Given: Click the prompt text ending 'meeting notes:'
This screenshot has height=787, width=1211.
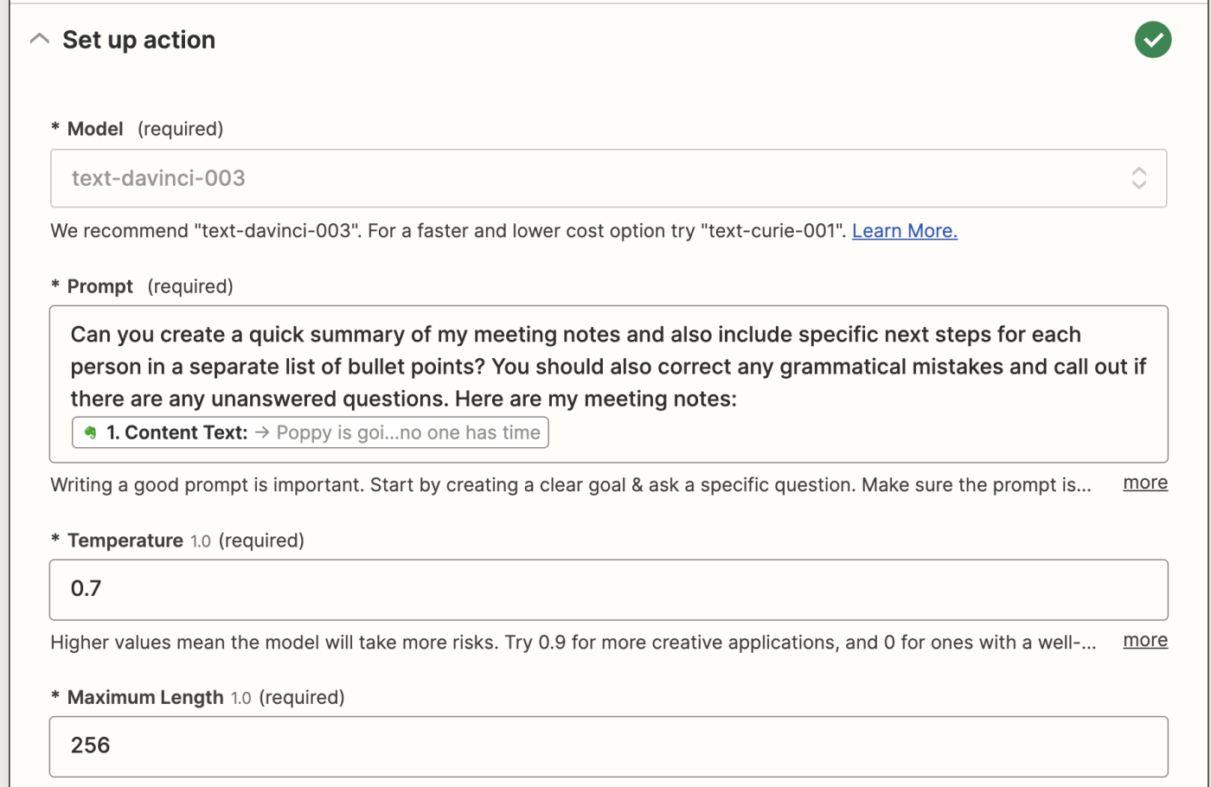Looking at the screenshot, I should tap(403, 399).
